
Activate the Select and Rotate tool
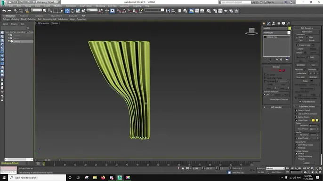[73, 11]
